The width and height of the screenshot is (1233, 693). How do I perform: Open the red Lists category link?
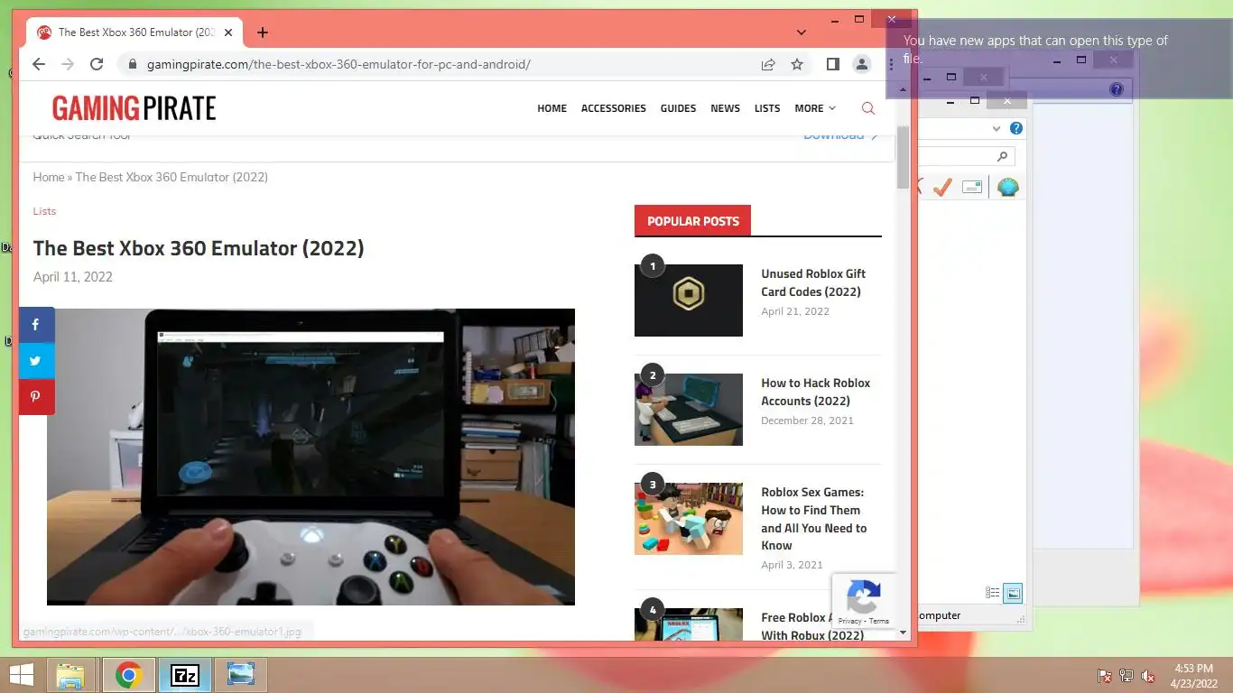(x=44, y=211)
